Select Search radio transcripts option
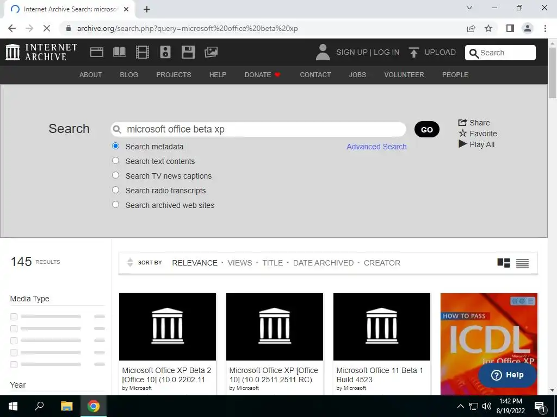Screen dimensions: 557x417 tap(115, 189)
